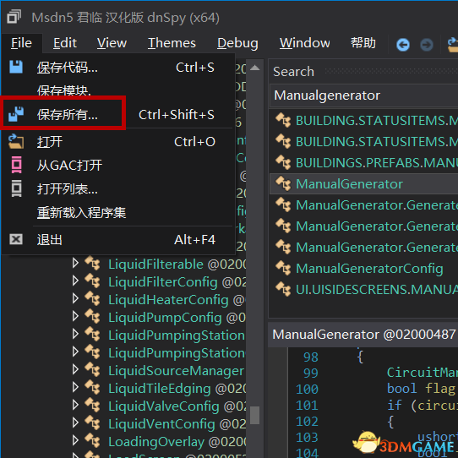The height and width of the screenshot is (458, 458).
Task: Choose 打开列表... menu entry
Action: coord(118,189)
